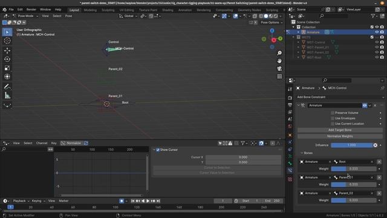
Task: Toggle the Show Cursor checkbox
Action: [x=158, y=150]
